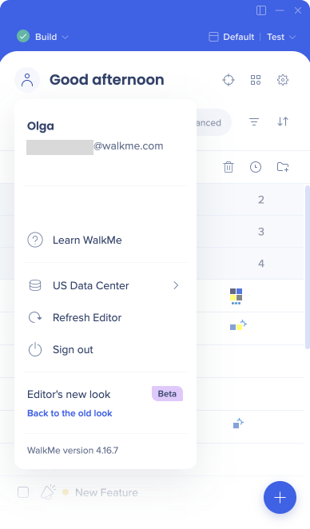Activate the crosshair element capture icon
The height and width of the screenshot is (529, 310).
pyautogui.click(x=229, y=80)
